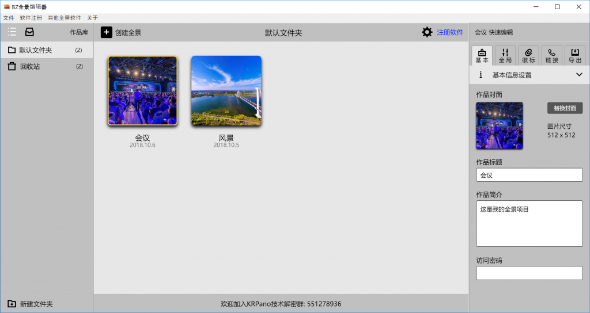Viewport: 590px width, 313px height.
Task: Click the date 2018.10.5
Action: pos(226,145)
